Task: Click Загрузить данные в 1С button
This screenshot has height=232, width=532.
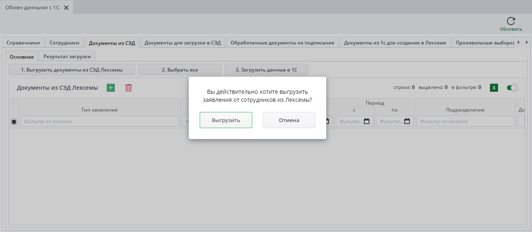Action: point(266,70)
